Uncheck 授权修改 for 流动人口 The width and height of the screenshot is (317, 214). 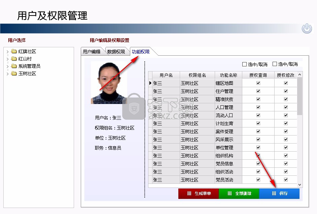[x=286, y=115]
